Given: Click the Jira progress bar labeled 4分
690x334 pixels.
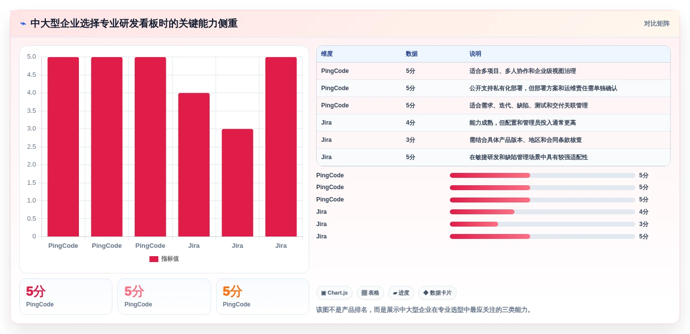Looking at the screenshot, I should 543,212.
